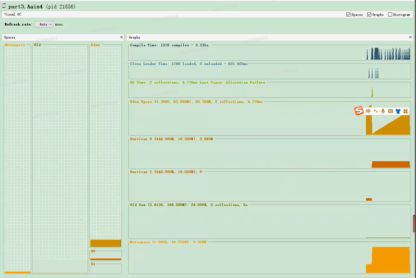Close the Spaces panel
This screenshot has width=416, height=278.
pyautogui.click(x=122, y=37)
